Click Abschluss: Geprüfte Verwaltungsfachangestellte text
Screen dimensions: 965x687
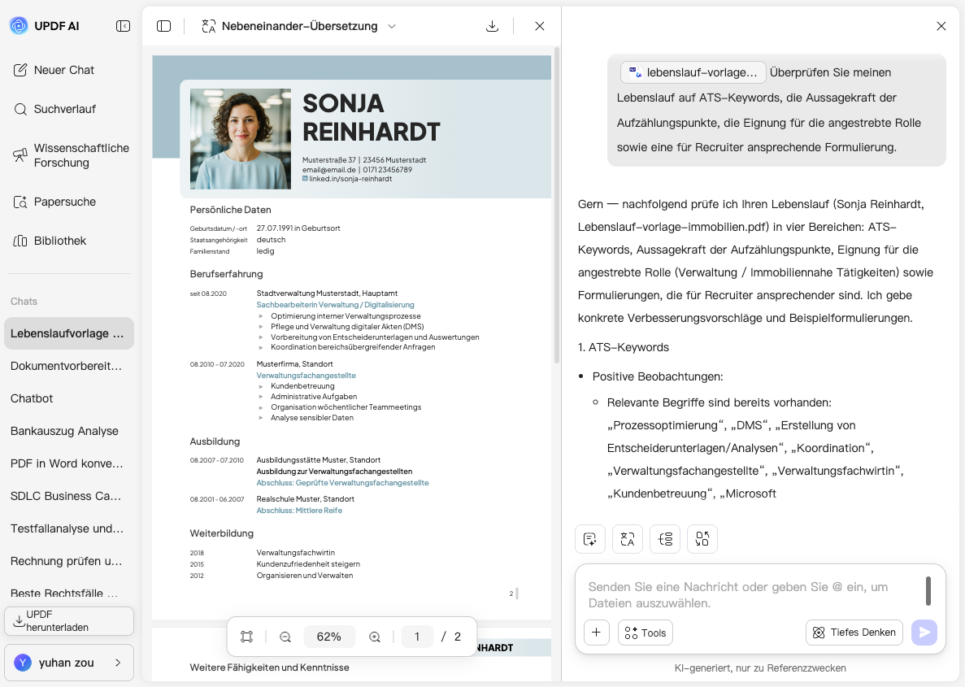[x=343, y=483]
